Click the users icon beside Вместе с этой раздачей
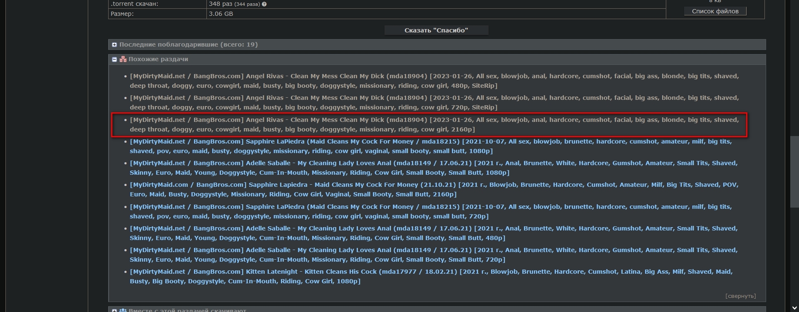Image resolution: width=799 pixels, height=312 pixels. click(123, 310)
